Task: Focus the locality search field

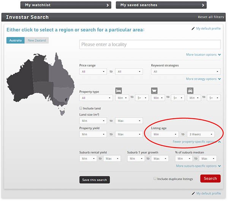Action: [150, 45]
